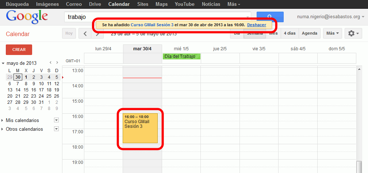The height and width of the screenshot is (173, 368).
Task: Open the Curso GMail Sesión 3 event block
Action: [140, 128]
